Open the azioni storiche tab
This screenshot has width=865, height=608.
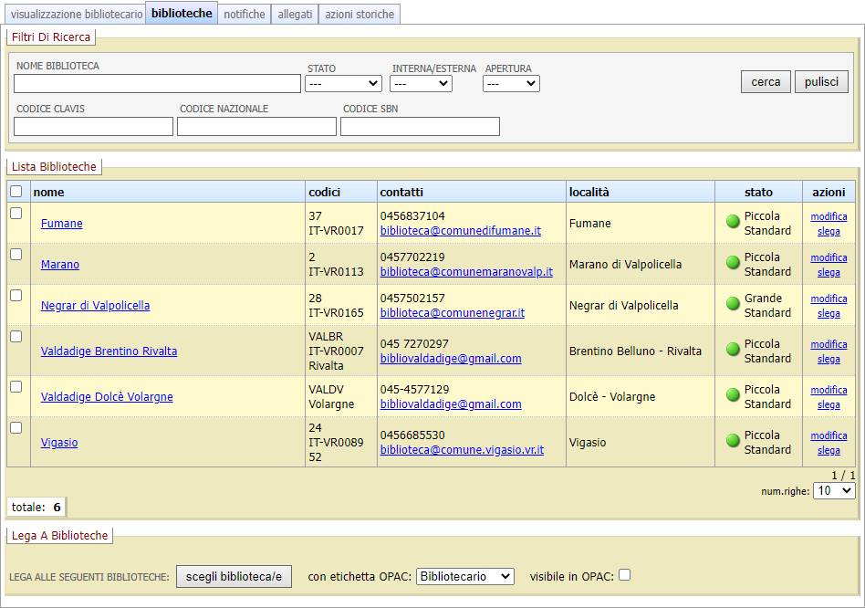coord(360,15)
